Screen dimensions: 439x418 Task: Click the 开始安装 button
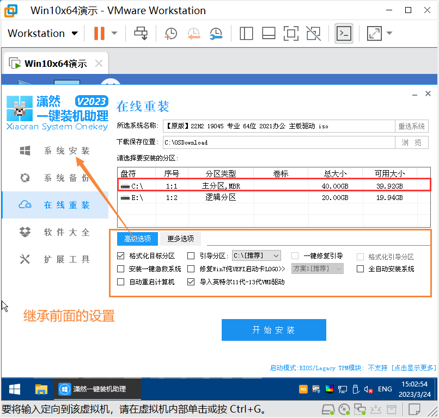tap(273, 330)
